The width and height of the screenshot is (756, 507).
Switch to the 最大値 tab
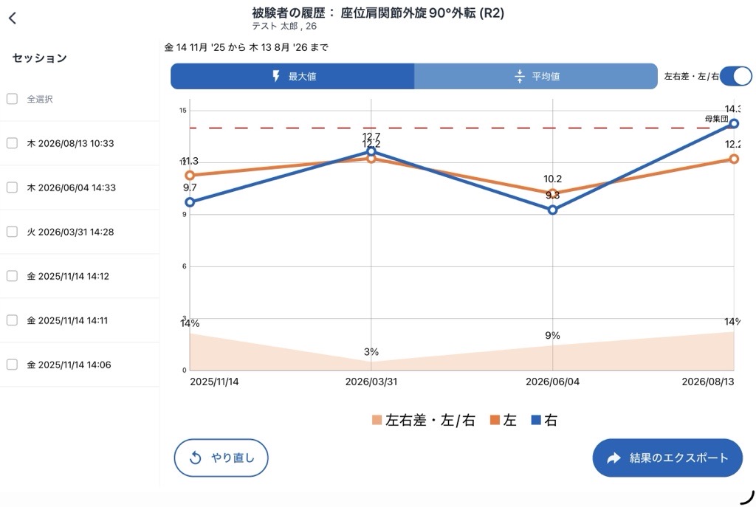[292, 76]
